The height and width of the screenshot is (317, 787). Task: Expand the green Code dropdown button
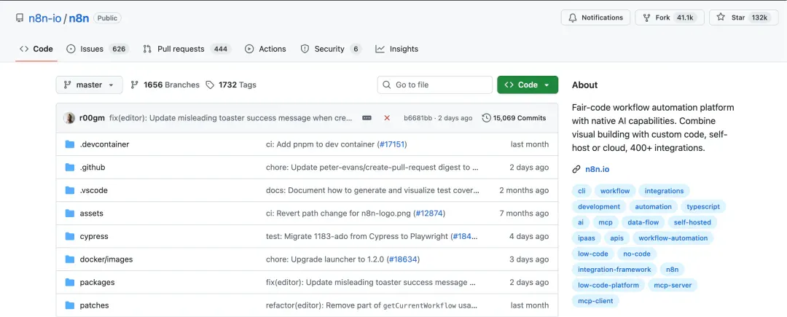528,85
